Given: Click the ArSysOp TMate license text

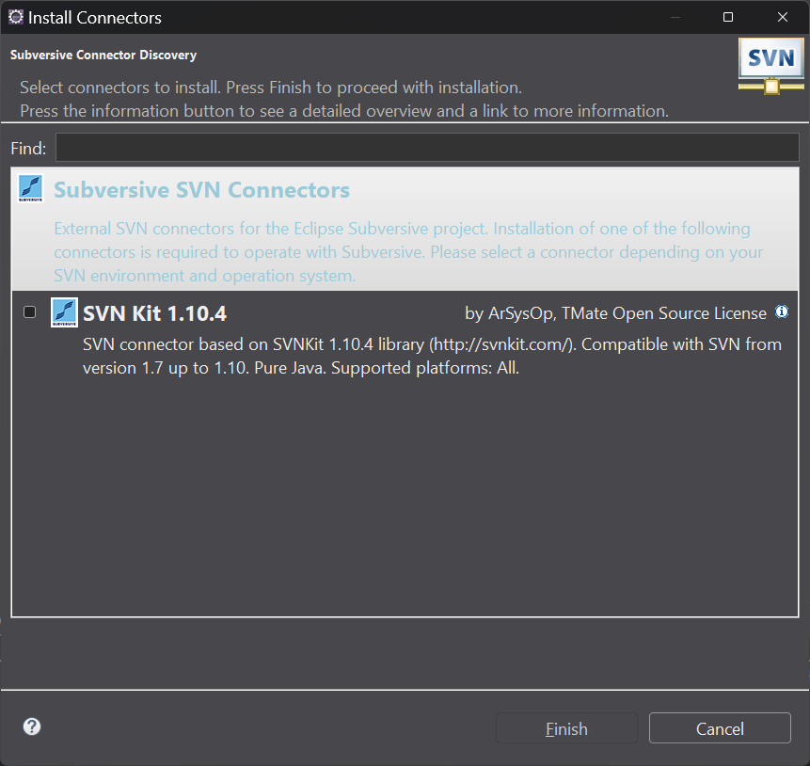Looking at the screenshot, I should click(x=616, y=313).
